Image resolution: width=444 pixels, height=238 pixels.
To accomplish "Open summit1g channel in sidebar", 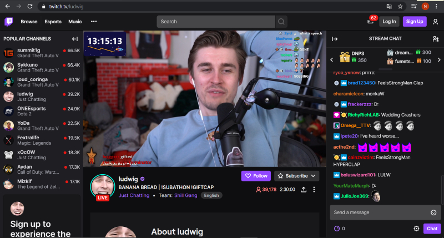I will tap(42, 53).
